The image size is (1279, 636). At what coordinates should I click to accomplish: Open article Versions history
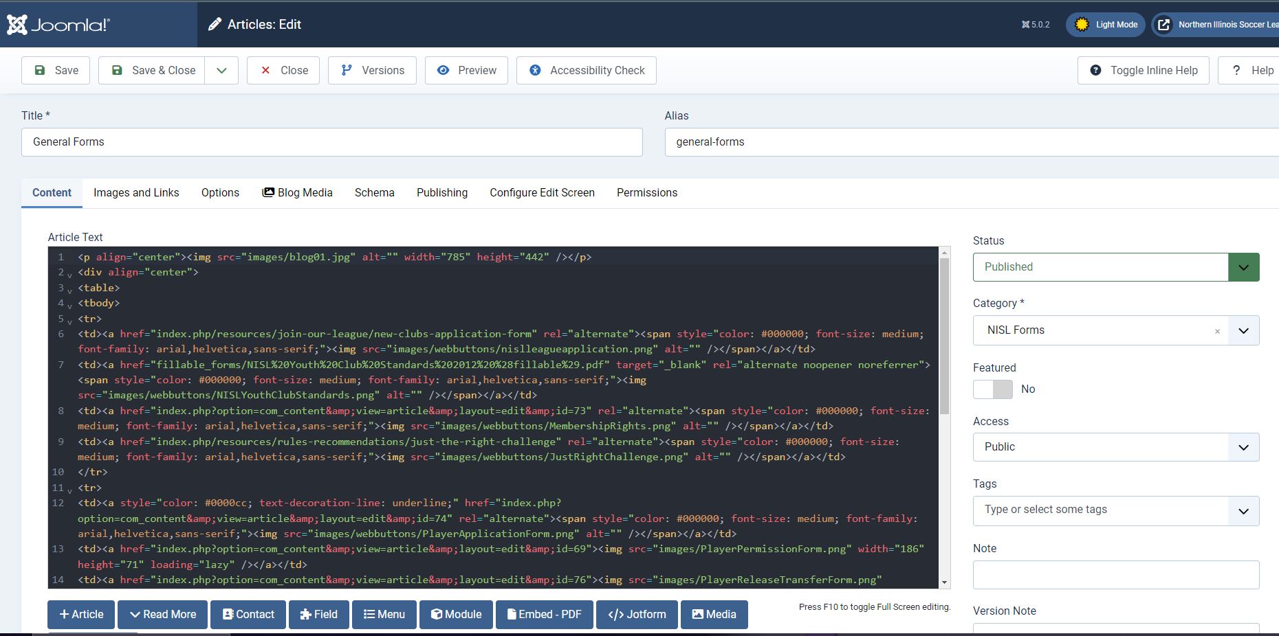[372, 70]
